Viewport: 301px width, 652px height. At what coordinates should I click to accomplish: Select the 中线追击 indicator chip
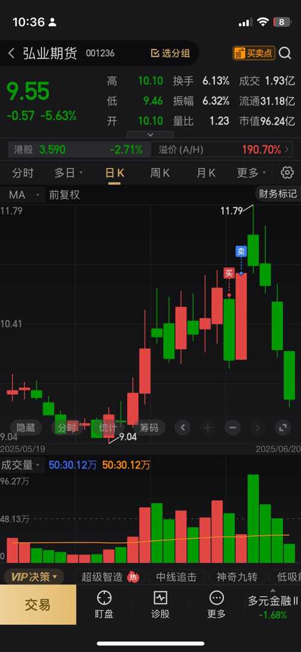coord(176,577)
